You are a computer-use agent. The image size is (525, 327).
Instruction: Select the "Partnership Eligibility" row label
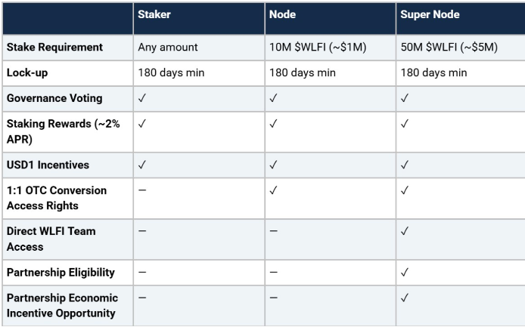61,270
